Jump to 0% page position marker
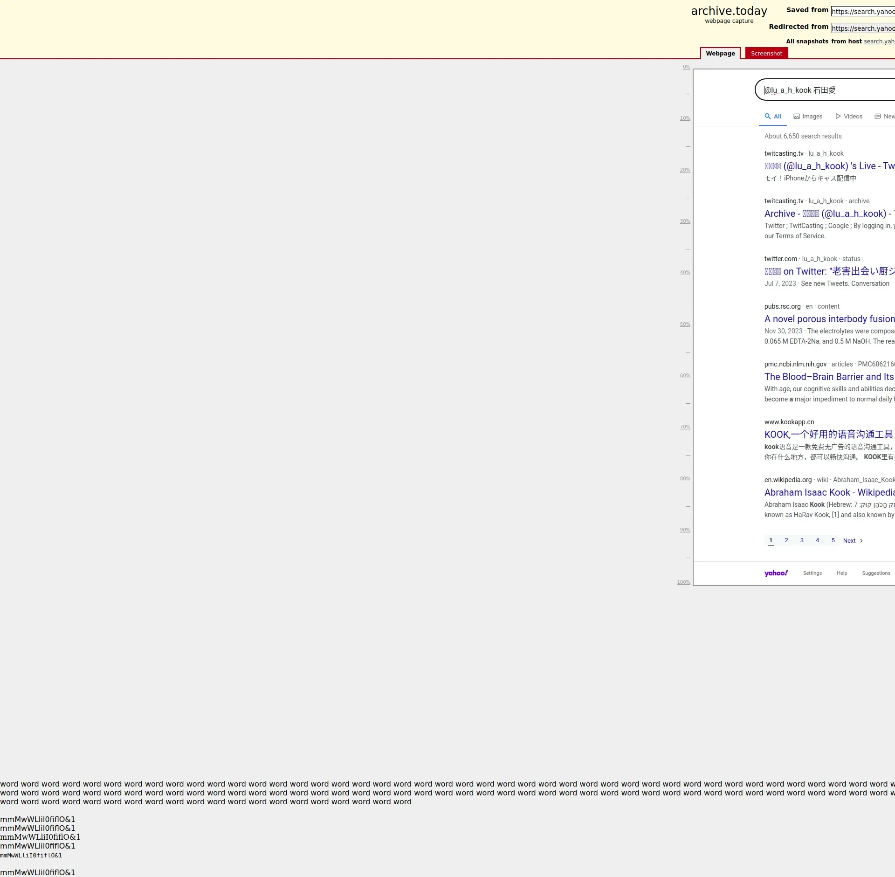The width and height of the screenshot is (895, 877). [x=687, y=67]
